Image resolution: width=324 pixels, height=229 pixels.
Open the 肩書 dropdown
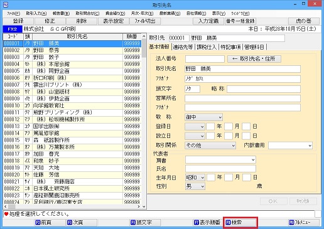coord(220,160)
